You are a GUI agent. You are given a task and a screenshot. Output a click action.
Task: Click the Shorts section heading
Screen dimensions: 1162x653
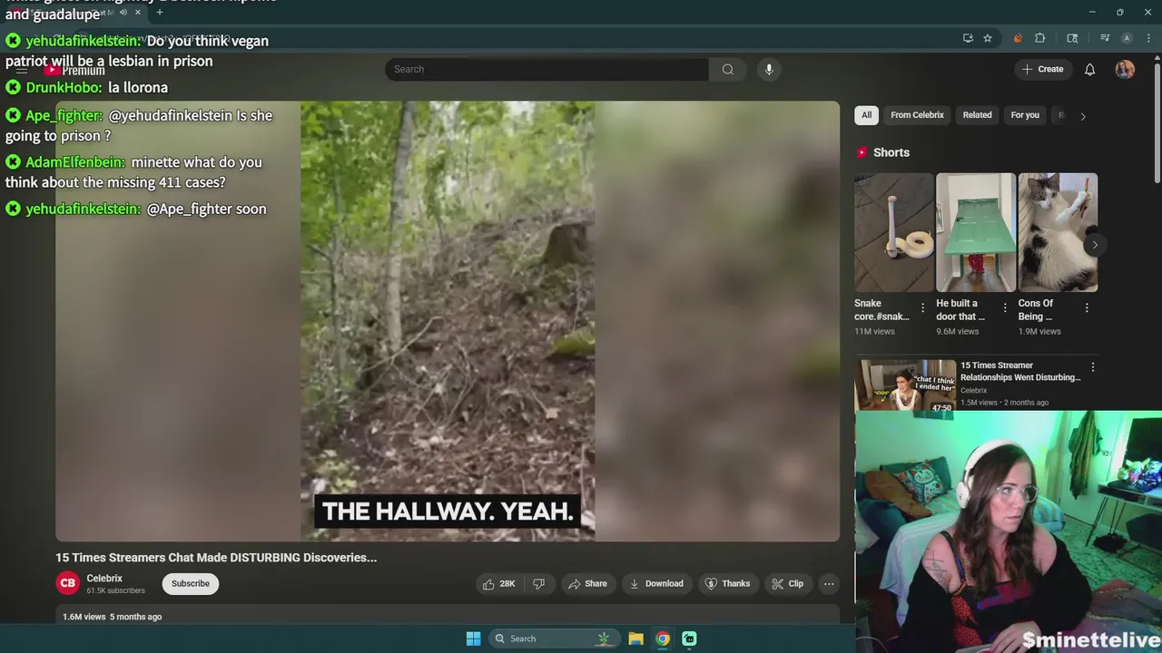click(x=891, y=152)
